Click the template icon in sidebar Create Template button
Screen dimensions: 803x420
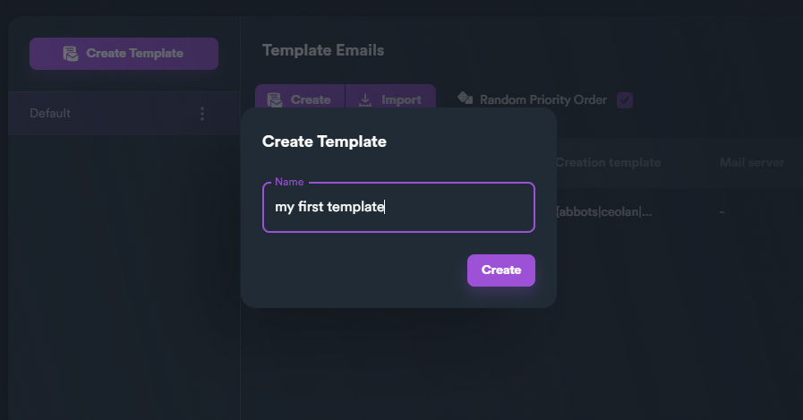pos(71,54)
